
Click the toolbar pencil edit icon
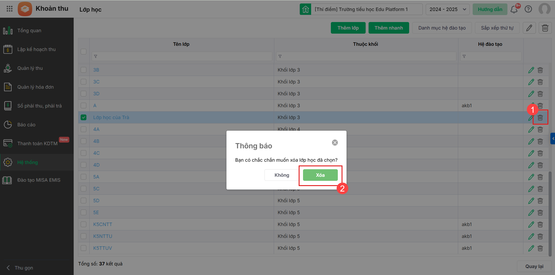tap(529, 28)
